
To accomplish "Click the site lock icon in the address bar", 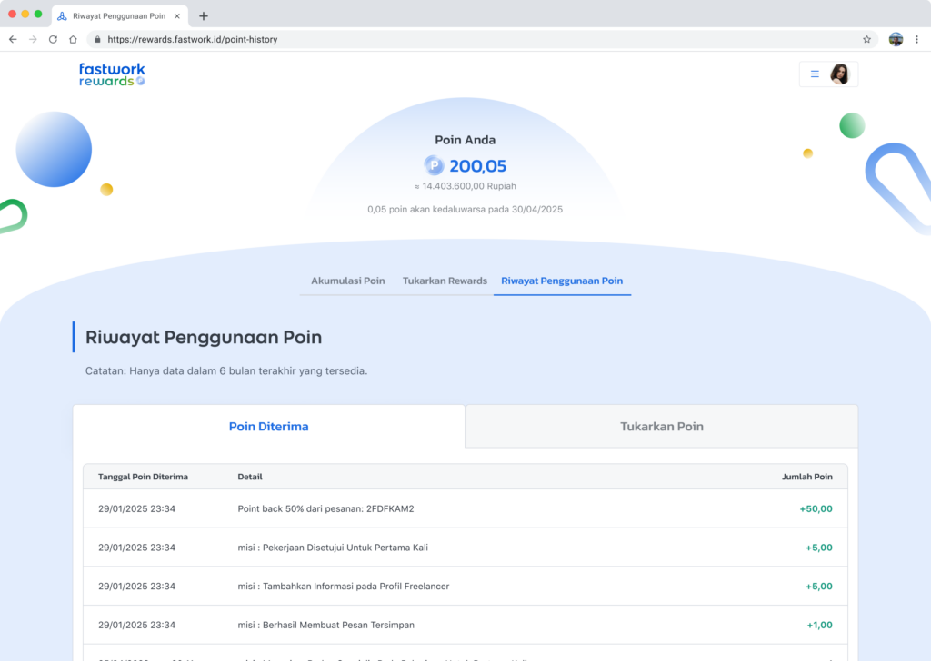I will [x=97, y=39].
